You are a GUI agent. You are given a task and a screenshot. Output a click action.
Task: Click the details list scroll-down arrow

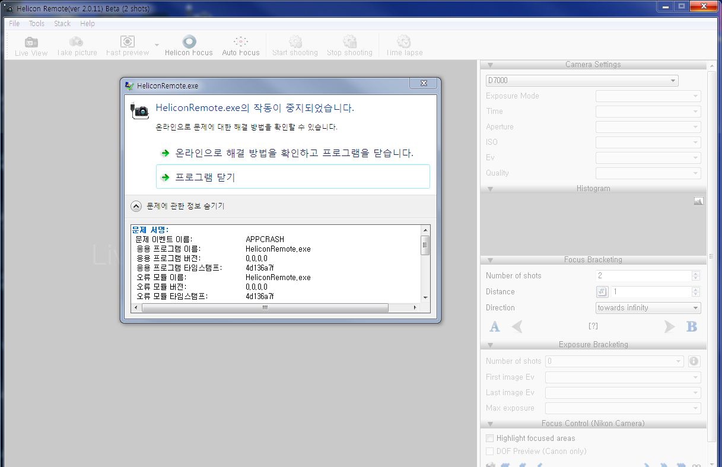click(425, 297)
